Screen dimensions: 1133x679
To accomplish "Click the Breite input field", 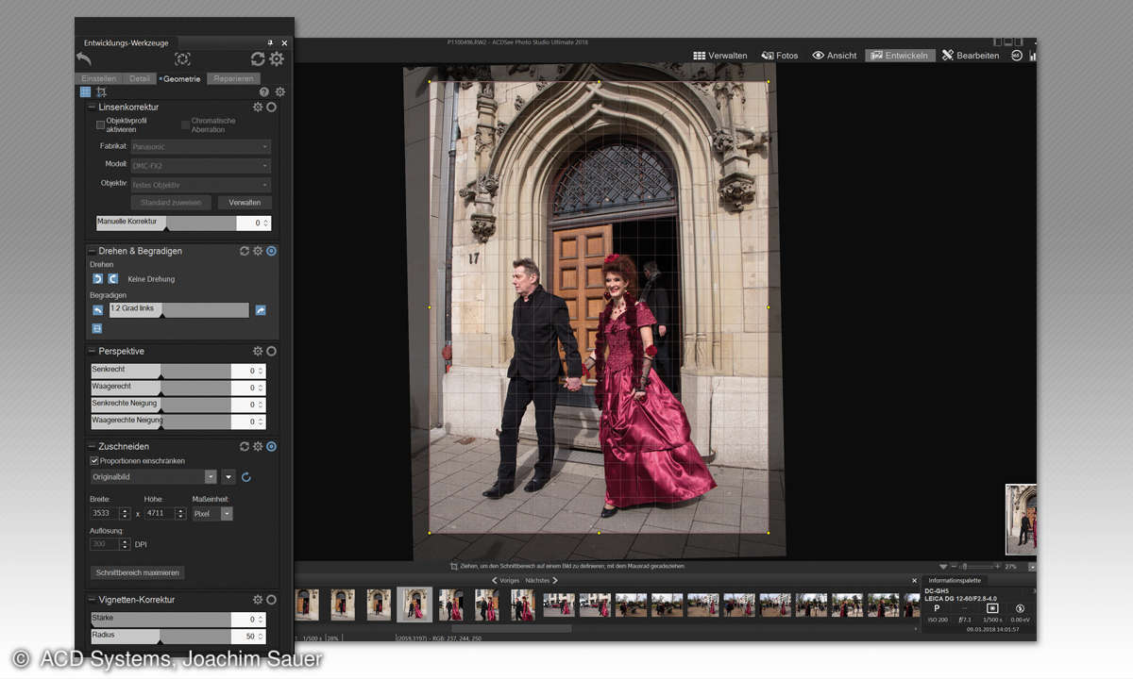I will coord(104,514).
